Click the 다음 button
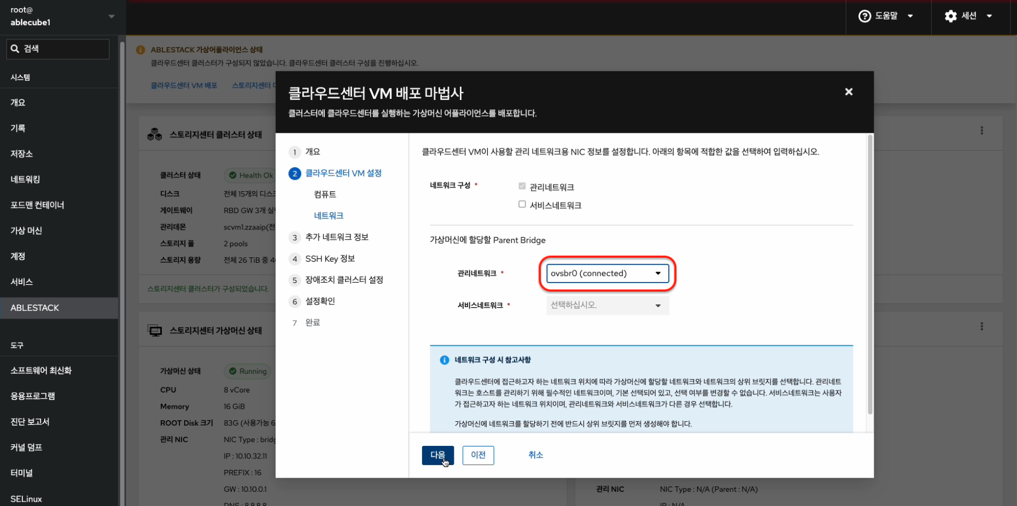Image resolution: width=1017 pixels, height=506 pixels. point(437,455)
